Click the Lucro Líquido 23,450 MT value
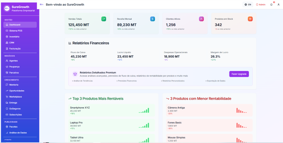283x143 pixels. [125, 57]
